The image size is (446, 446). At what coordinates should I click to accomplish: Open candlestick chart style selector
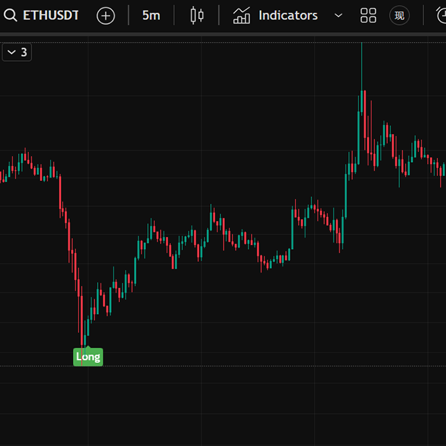click(197, 15)
